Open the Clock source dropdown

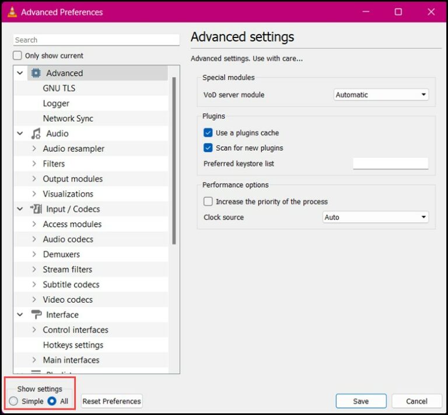click(376, 217)
